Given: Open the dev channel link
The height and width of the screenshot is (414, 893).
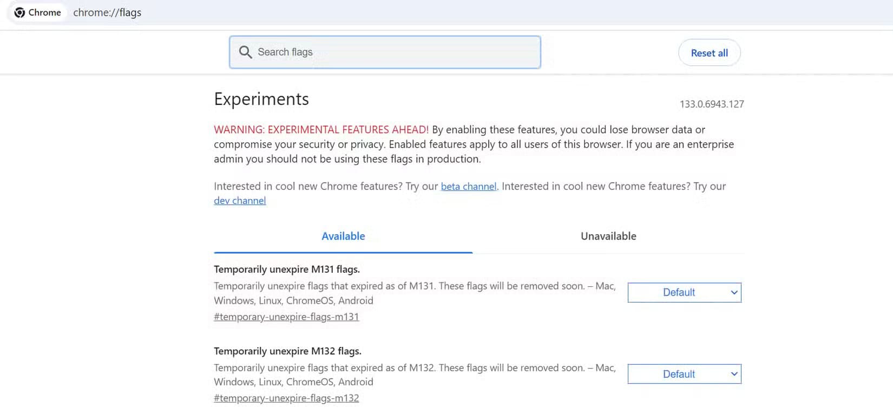Looking at the screenshot, I should [240, 201].
